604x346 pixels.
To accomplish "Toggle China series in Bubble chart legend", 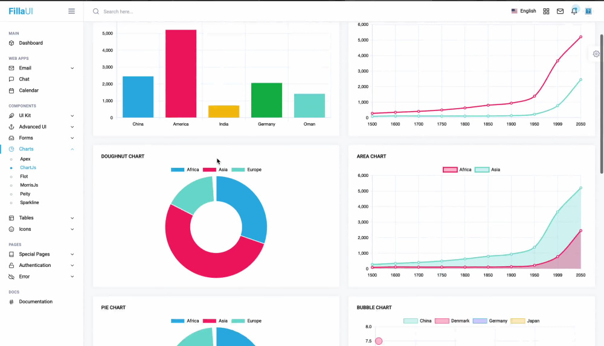I will 417,321.
